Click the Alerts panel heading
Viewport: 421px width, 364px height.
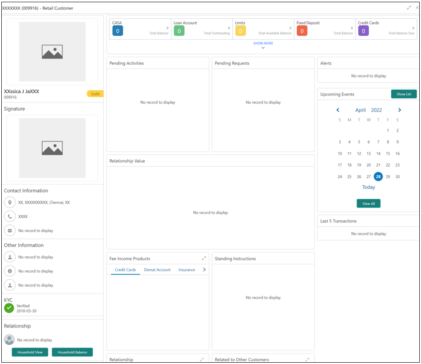tap(326, 63)
